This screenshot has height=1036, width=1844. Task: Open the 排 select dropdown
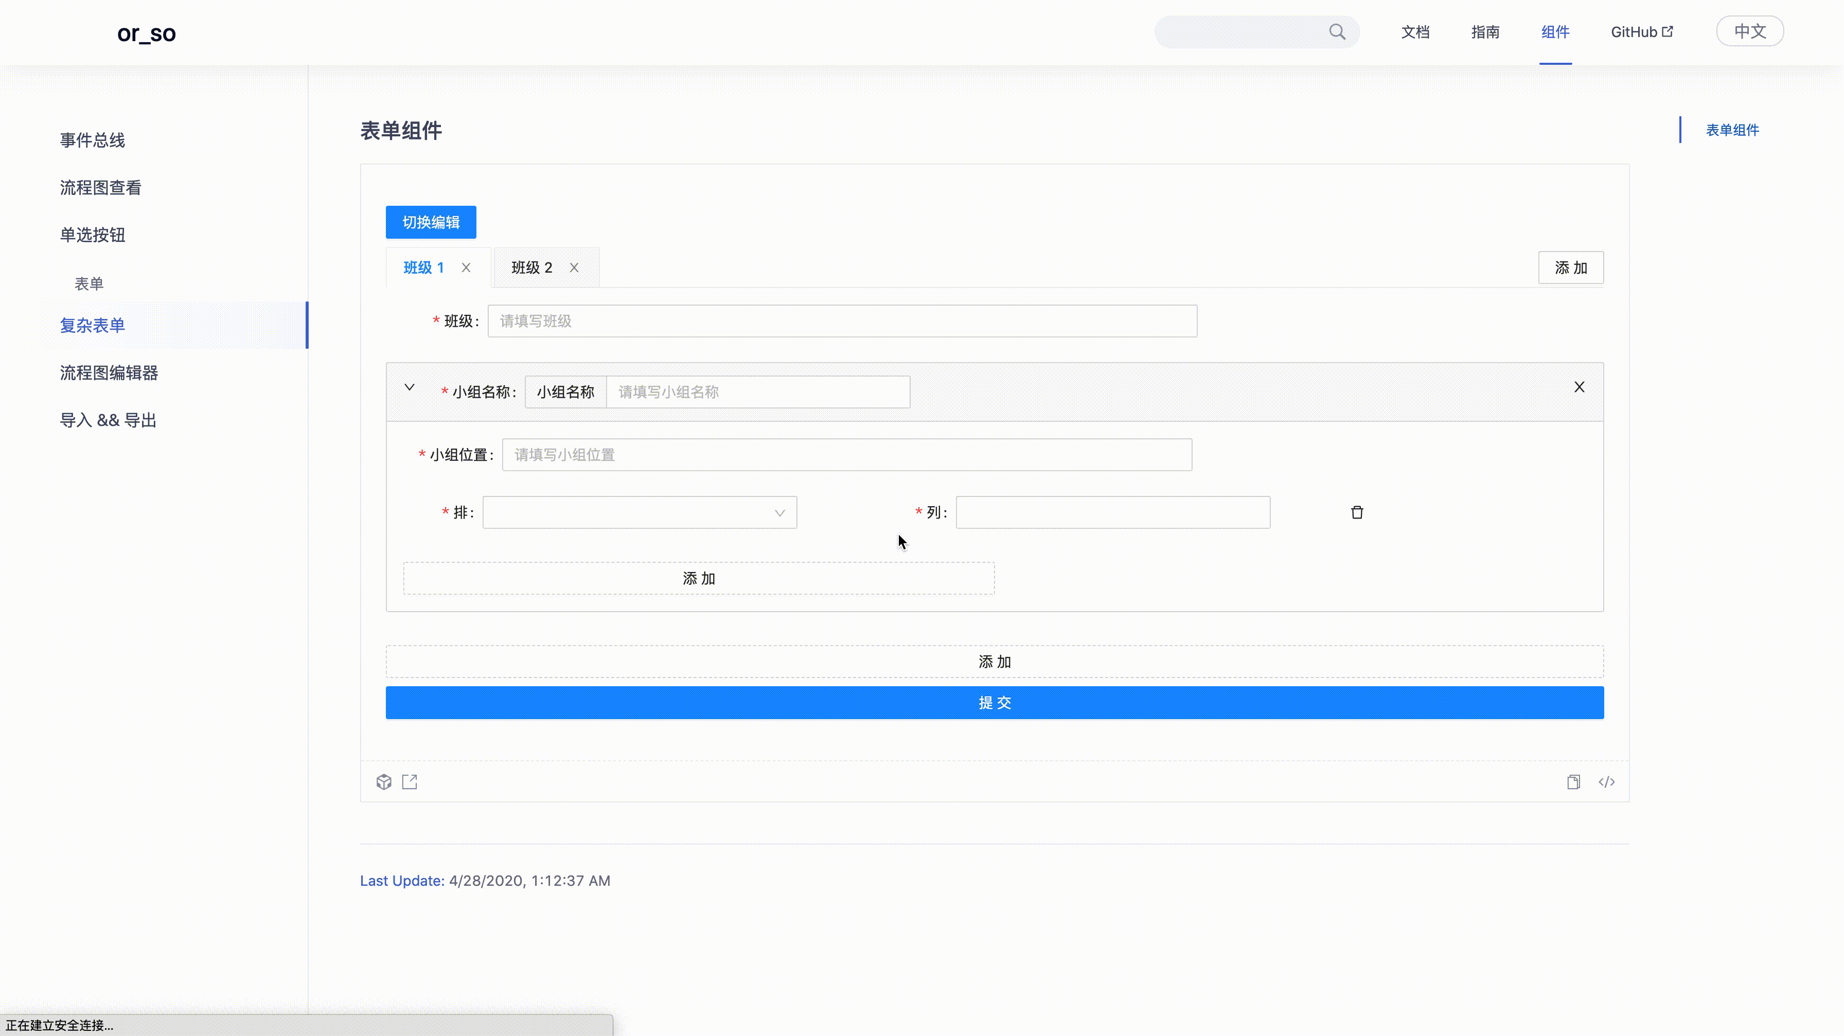point(639,512)
